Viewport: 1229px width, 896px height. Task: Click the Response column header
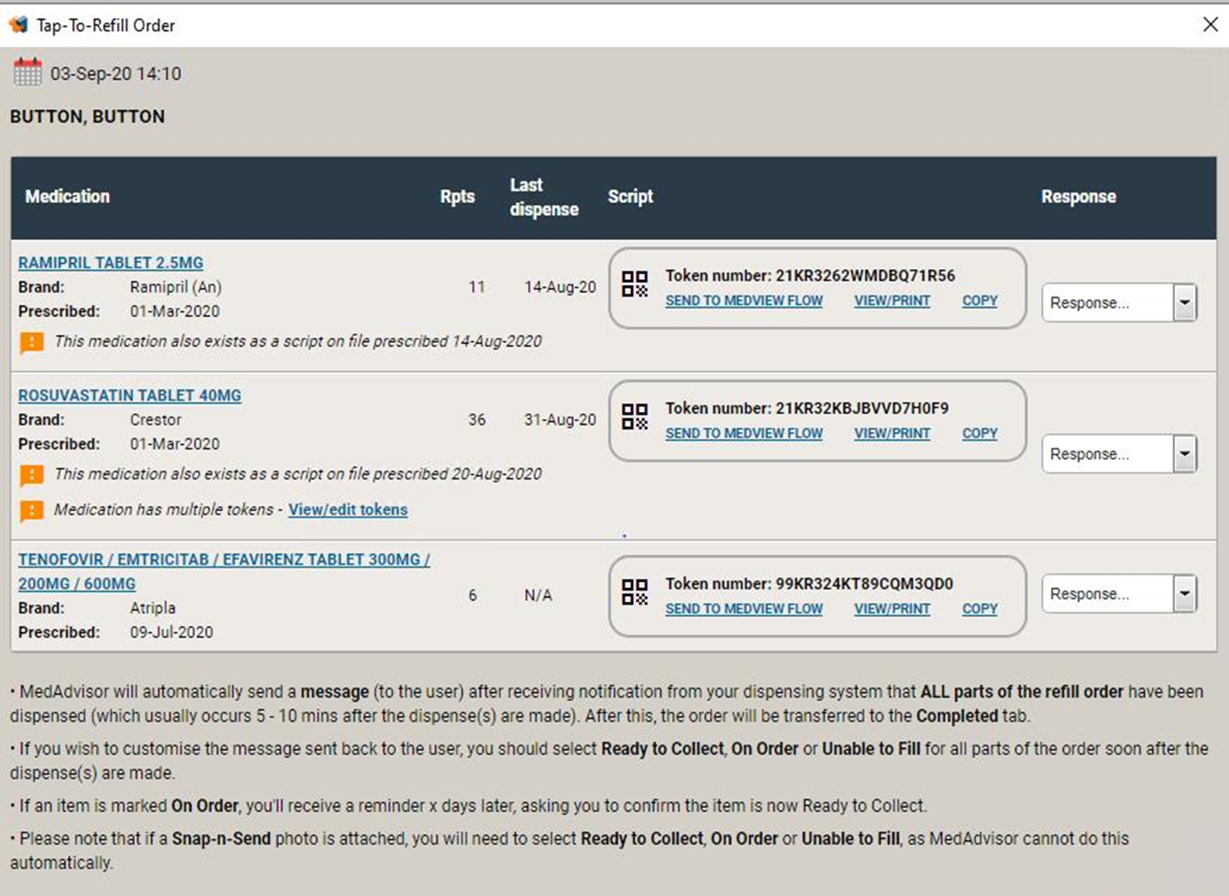click(x=1079, y=196)
